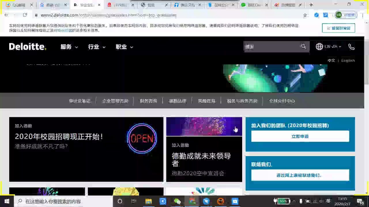
Task: Click the green profile avatar in Chrome
Action: (338, 15)
